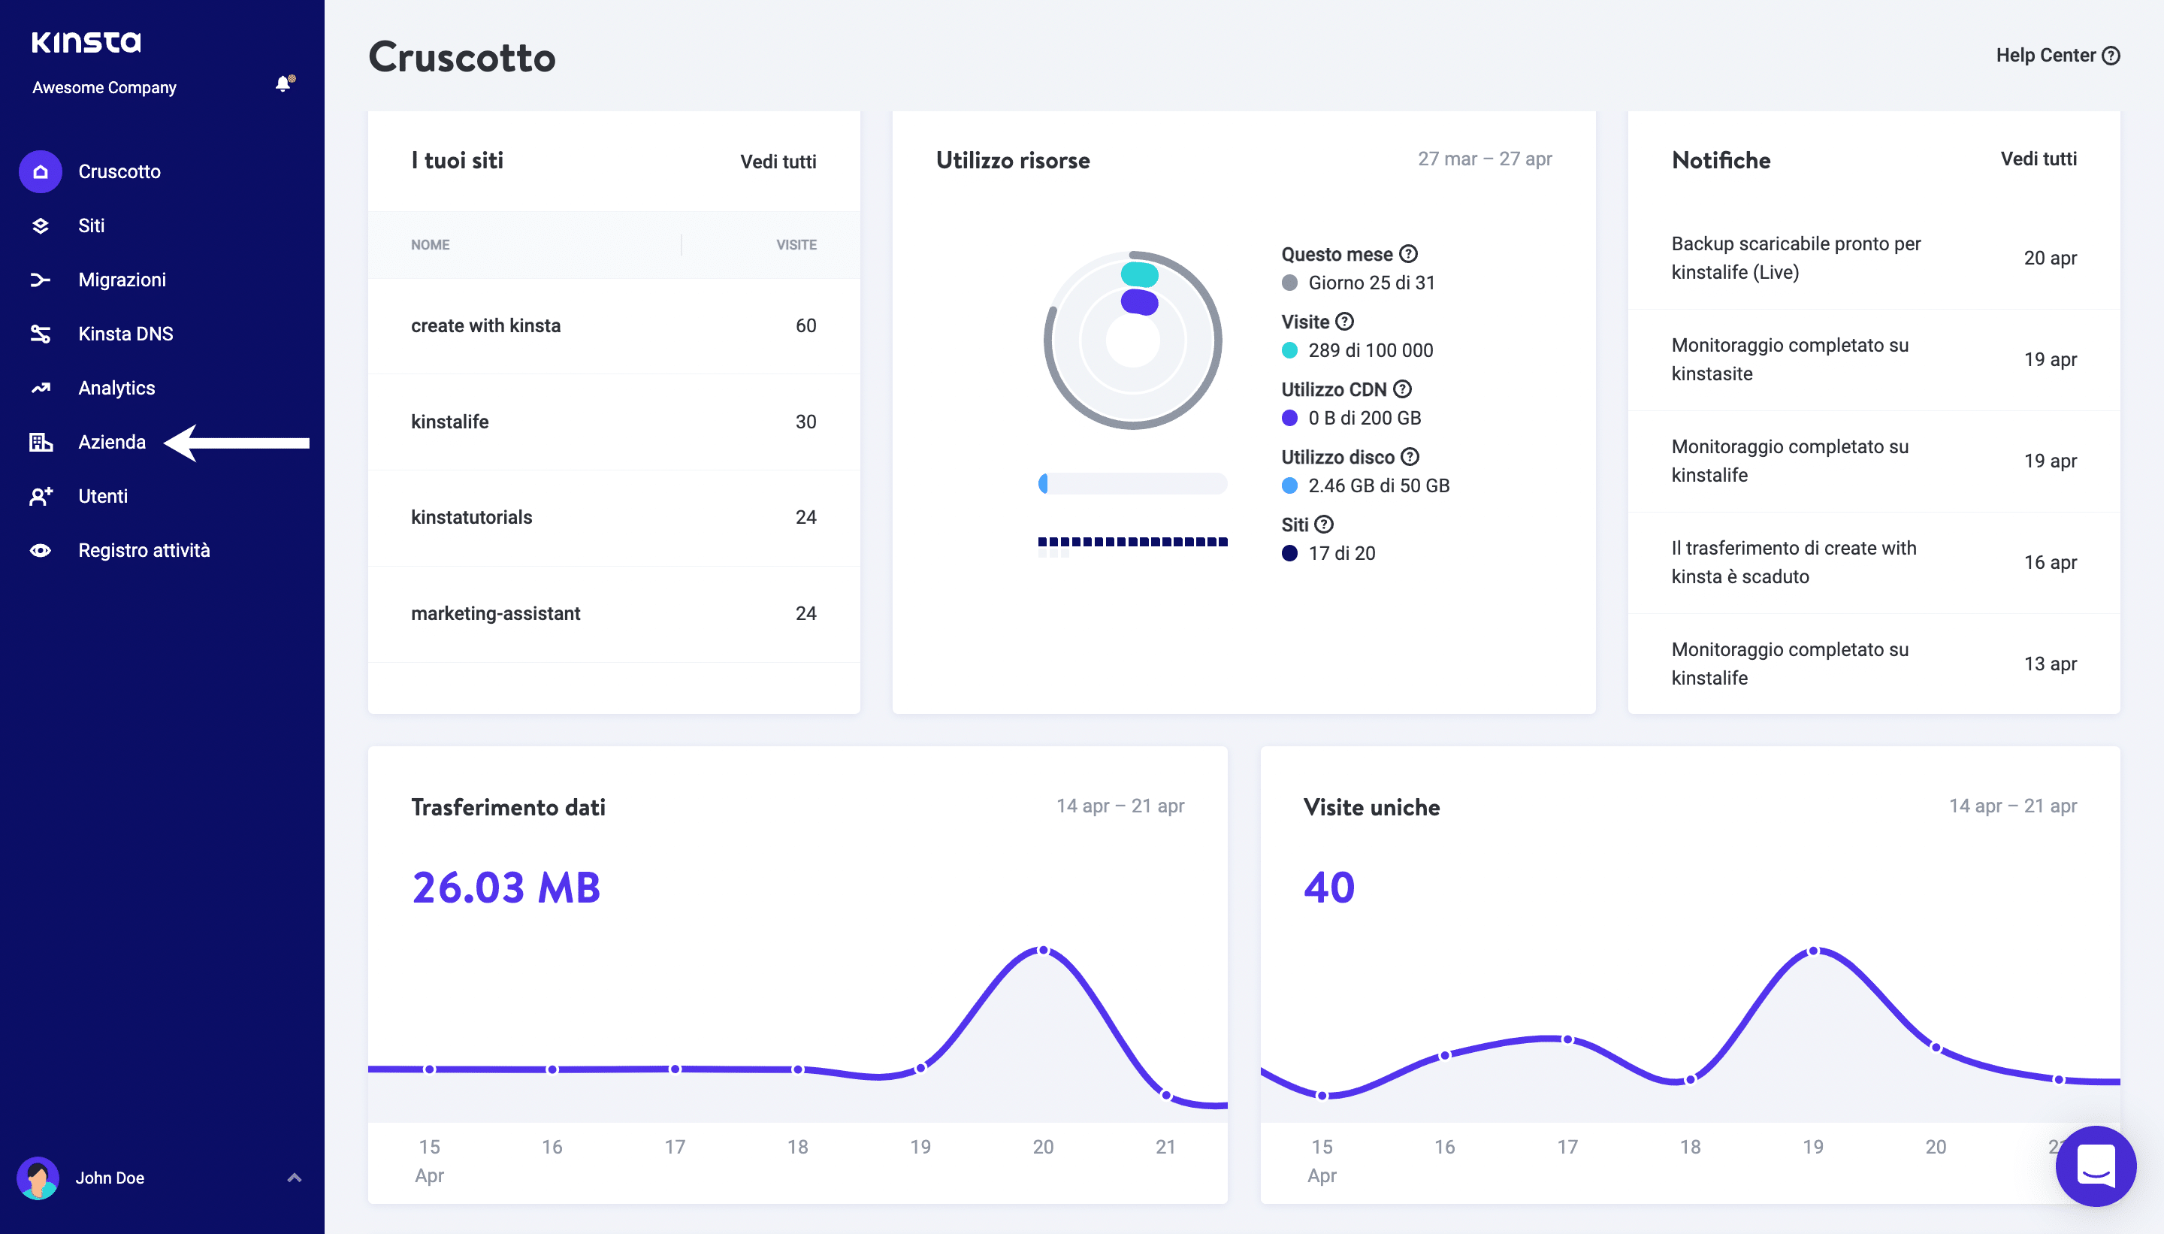Click the Migrazioni arrow icon

tap(41, 280)
